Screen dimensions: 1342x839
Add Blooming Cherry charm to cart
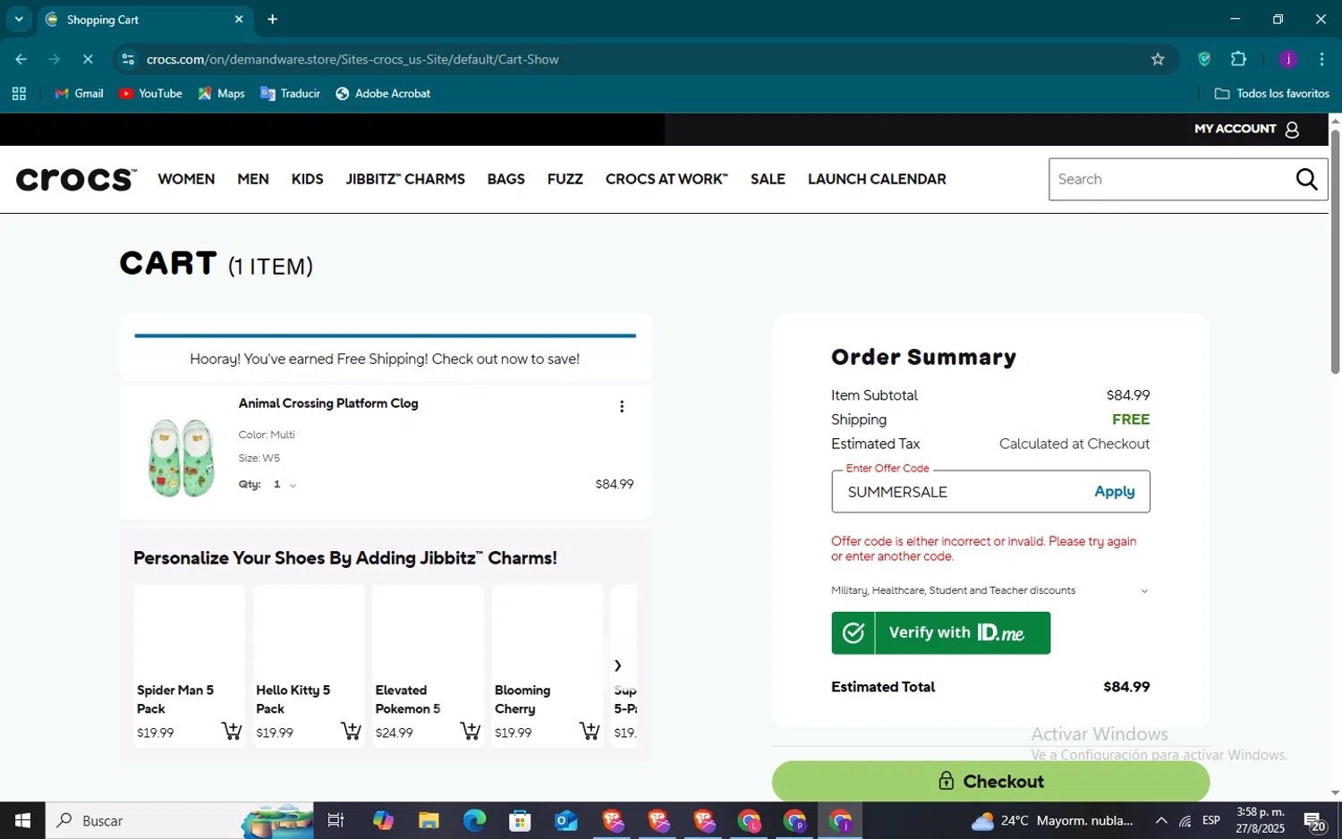click(x=590, y=732)
